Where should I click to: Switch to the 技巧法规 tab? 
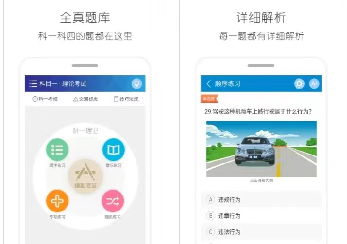(126, 99)
